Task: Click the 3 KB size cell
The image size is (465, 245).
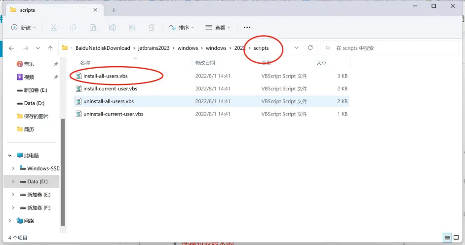Action: pyautogui.click(x=342, y=76)
